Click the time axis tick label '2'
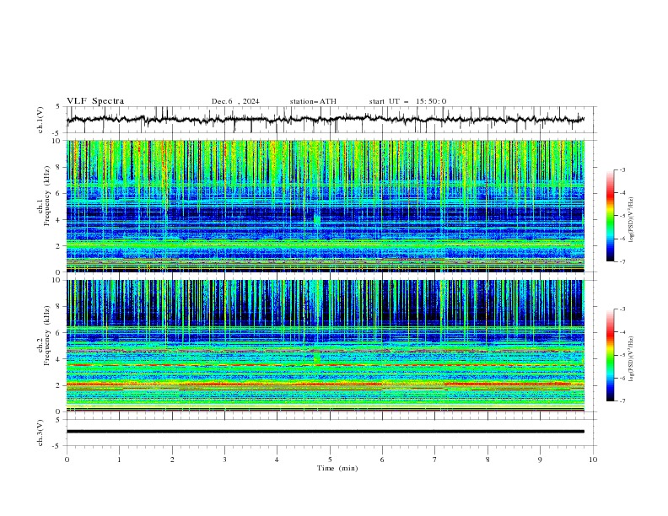This screenshot has height=516, width=668. pyautogui.click(x=172, y=460)
